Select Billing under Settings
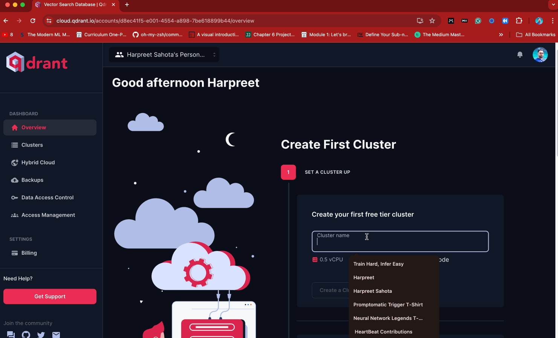The image size is (558, 338). [50, 253]
